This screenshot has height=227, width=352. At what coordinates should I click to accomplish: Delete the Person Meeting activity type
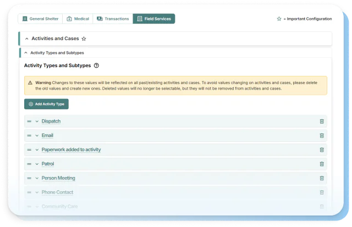[x=322, y=178]
